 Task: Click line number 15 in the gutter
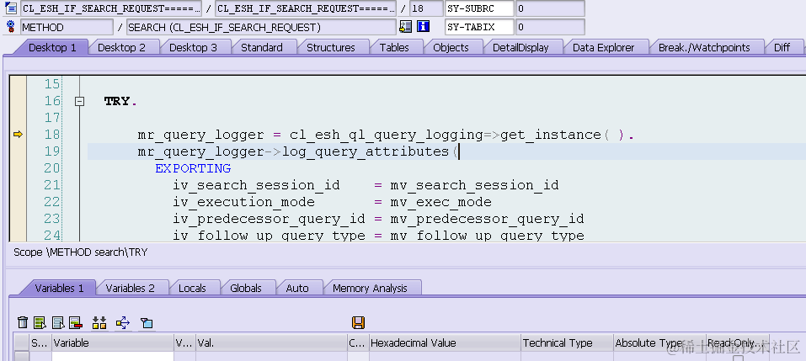[x=52, y=84]
